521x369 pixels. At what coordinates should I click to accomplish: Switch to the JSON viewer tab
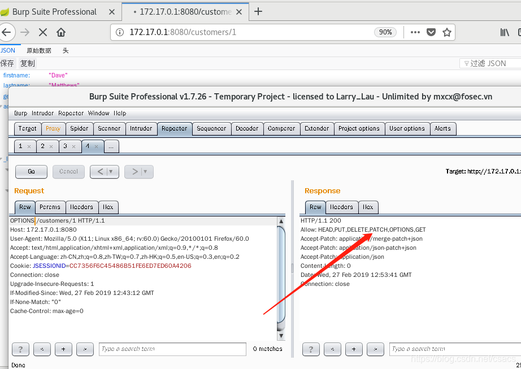8,50
